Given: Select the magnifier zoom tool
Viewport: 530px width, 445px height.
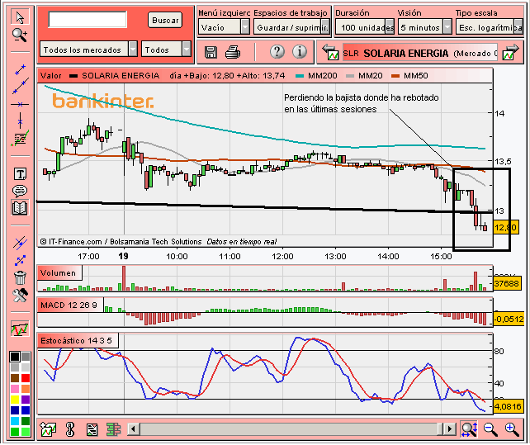Looking at the screenshot, I should tap(20, 36).
